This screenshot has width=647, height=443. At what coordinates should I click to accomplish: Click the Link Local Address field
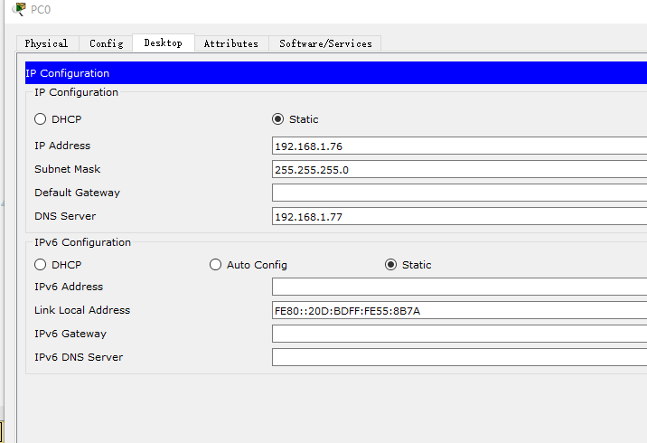(x=459, y=310)
